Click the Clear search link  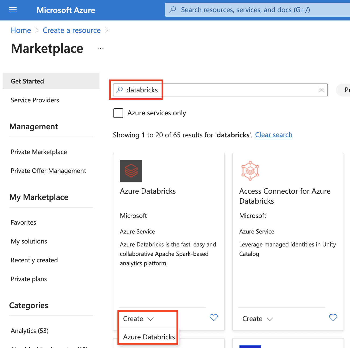(x=273, y=135)
